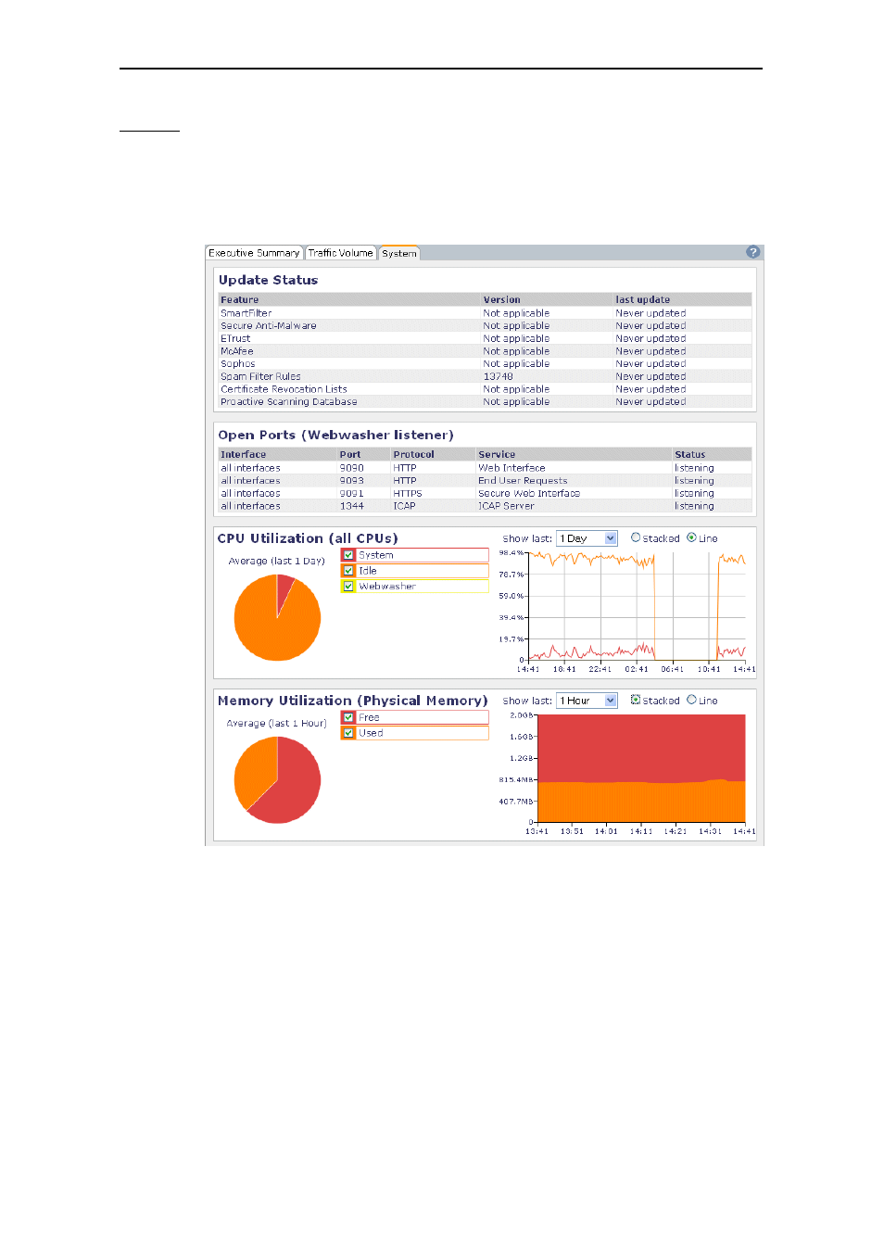Select the McAfee feature row
The height and width of the screenshot is (1251, 884).
coord(485,351)
